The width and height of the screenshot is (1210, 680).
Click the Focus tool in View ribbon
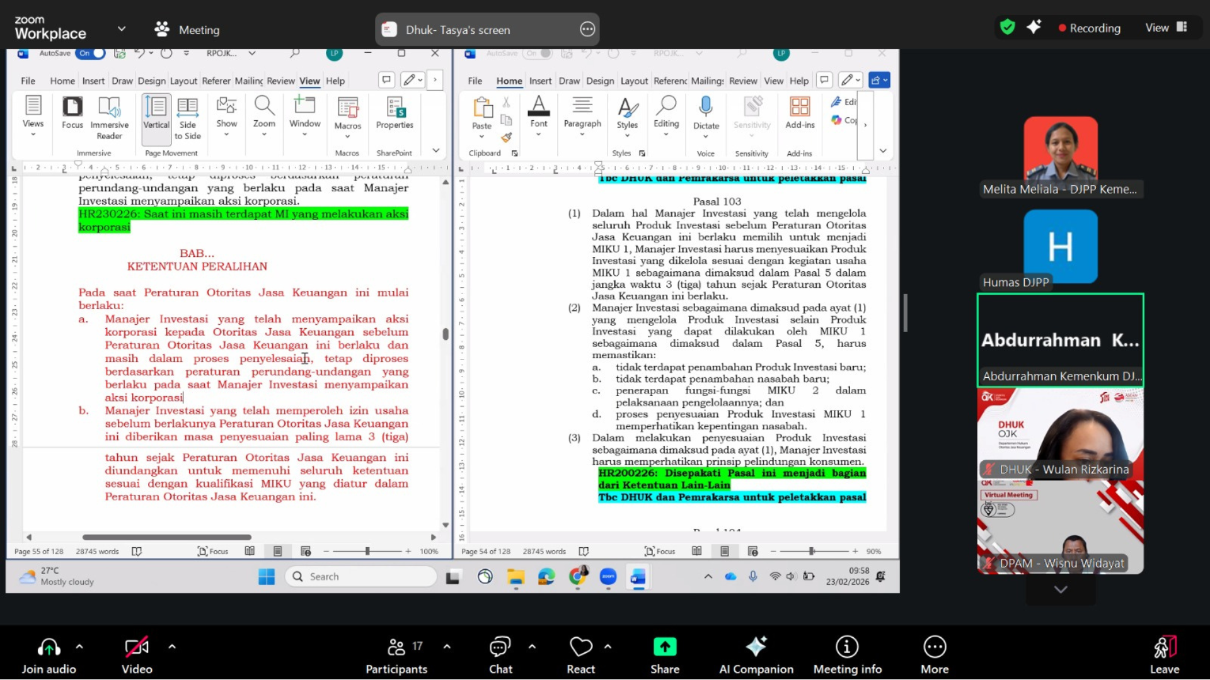tap(72, 113)
